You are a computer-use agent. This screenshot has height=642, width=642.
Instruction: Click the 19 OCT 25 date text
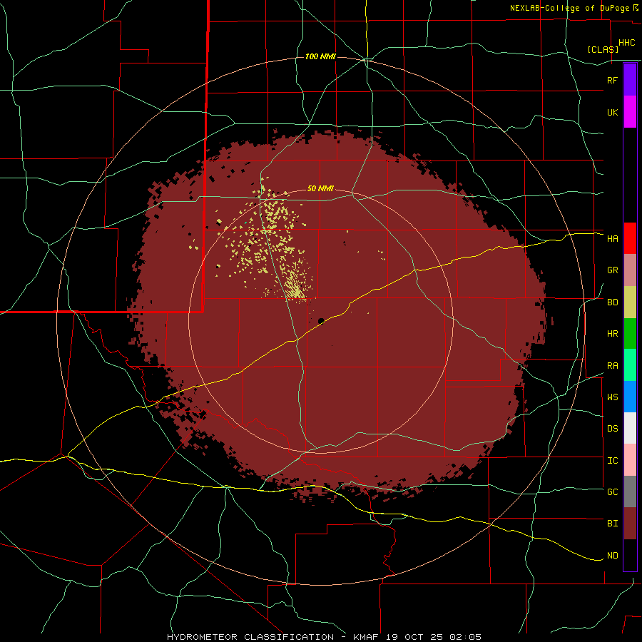click(414, 637)
